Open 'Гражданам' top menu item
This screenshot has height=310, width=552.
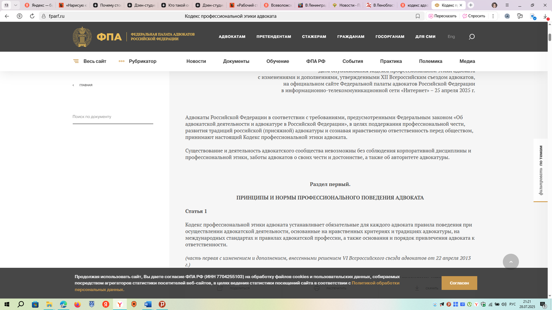[x=351, y=37]
